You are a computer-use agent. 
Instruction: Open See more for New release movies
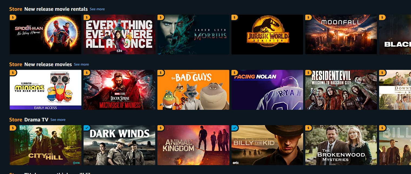click(81, 64)
